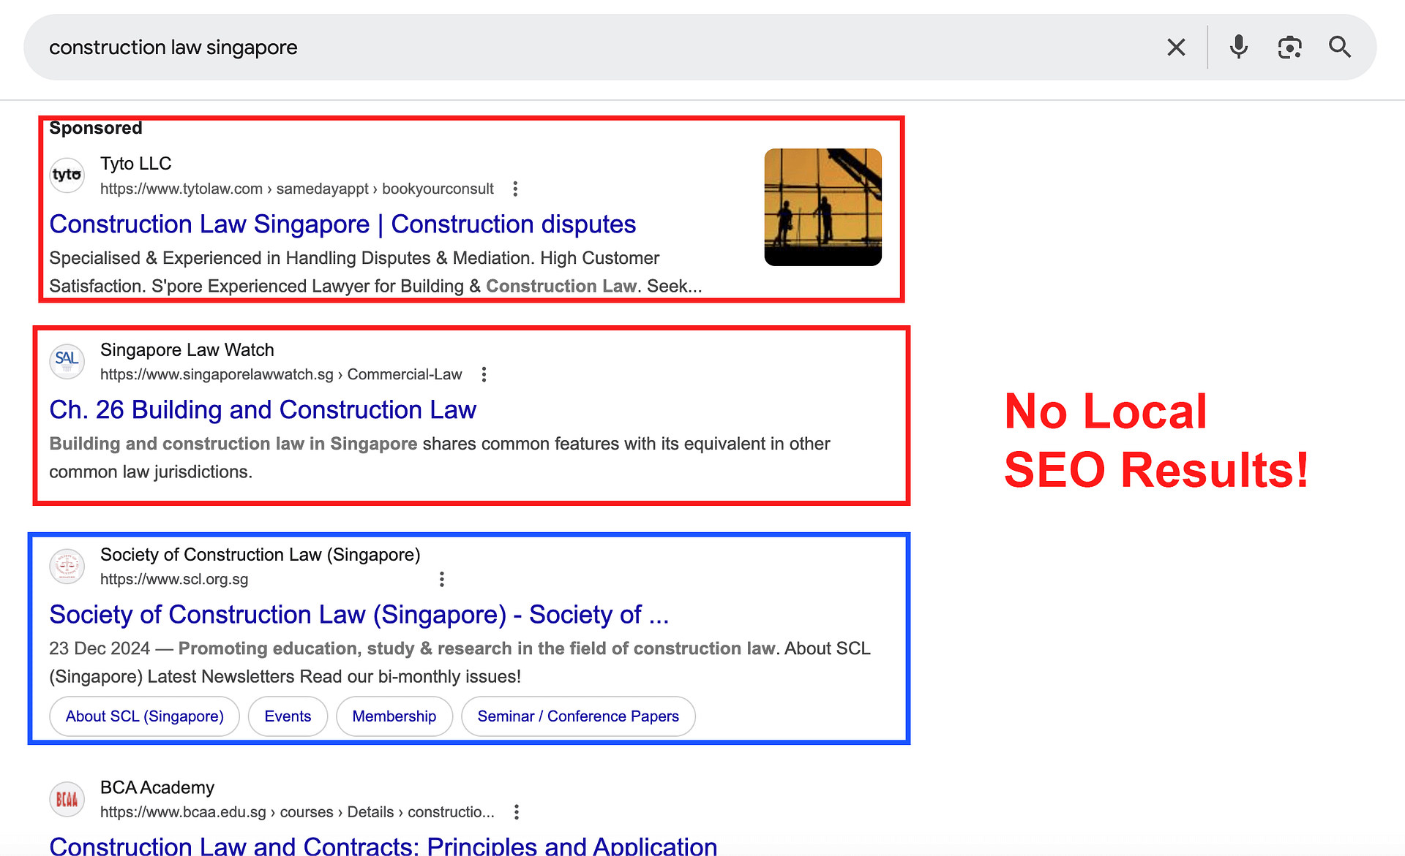Click 'Society of Construction Law (Singapore)' site name

(x=261, y=555)
